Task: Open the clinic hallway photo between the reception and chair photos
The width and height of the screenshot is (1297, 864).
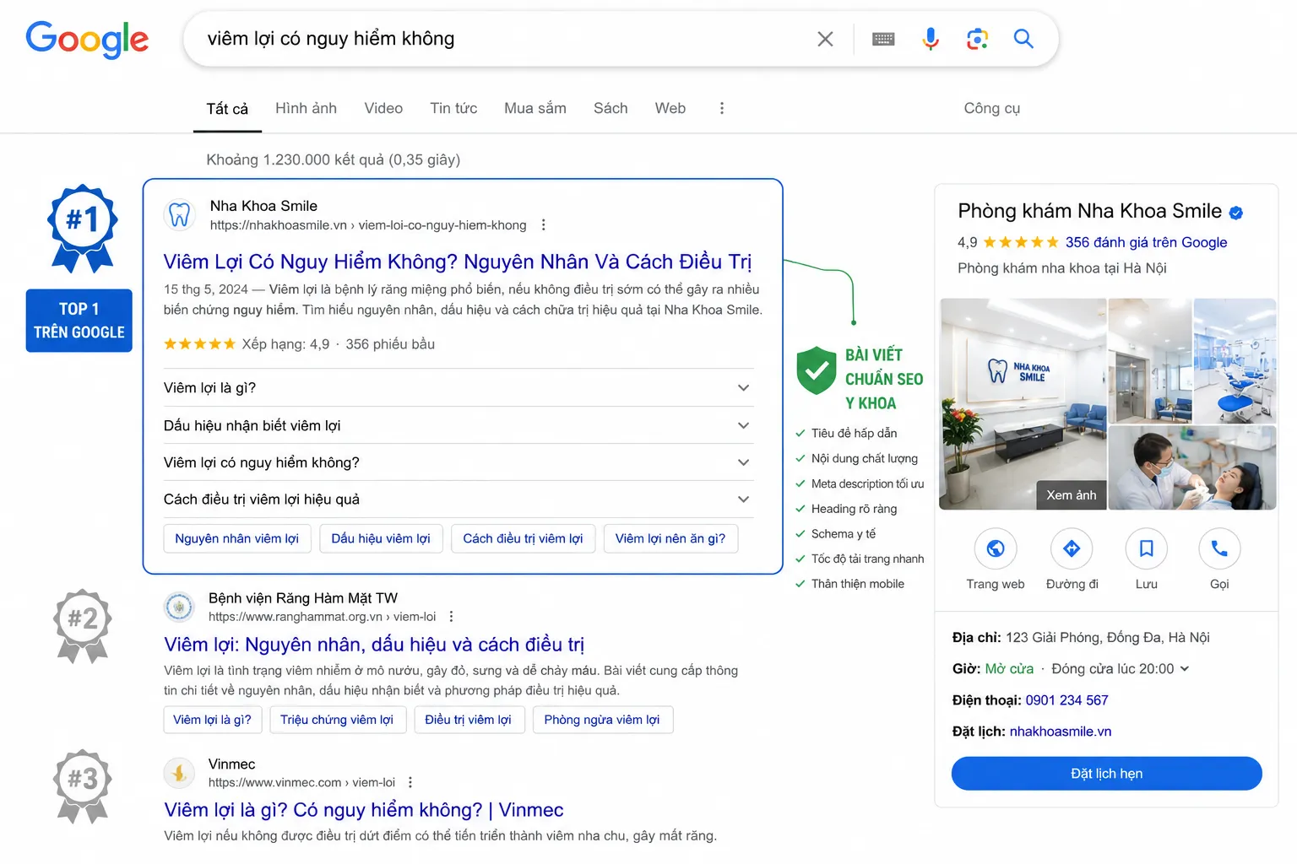Action: (x=1150, y=360)
